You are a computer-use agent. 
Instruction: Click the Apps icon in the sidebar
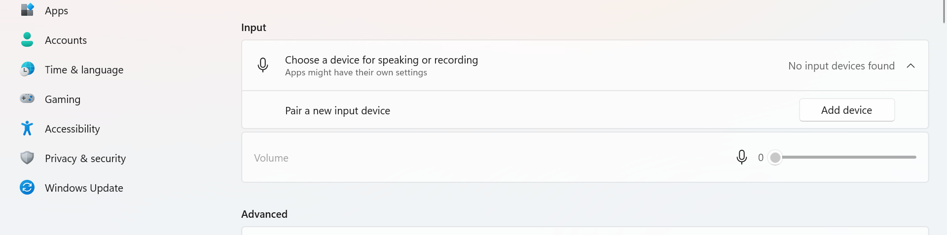point(27,10)
